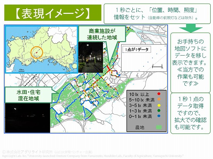
Task: Click the お手持ちの地図ソフト text box
Action: tap(191, 63)
